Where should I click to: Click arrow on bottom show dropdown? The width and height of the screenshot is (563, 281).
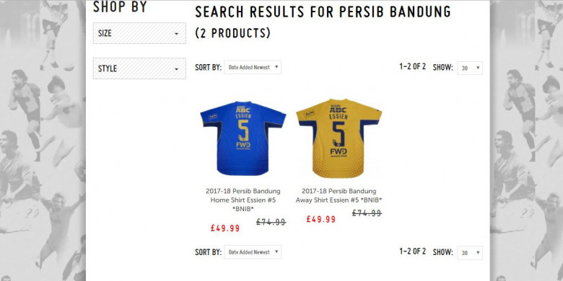(x=478, y=253)
